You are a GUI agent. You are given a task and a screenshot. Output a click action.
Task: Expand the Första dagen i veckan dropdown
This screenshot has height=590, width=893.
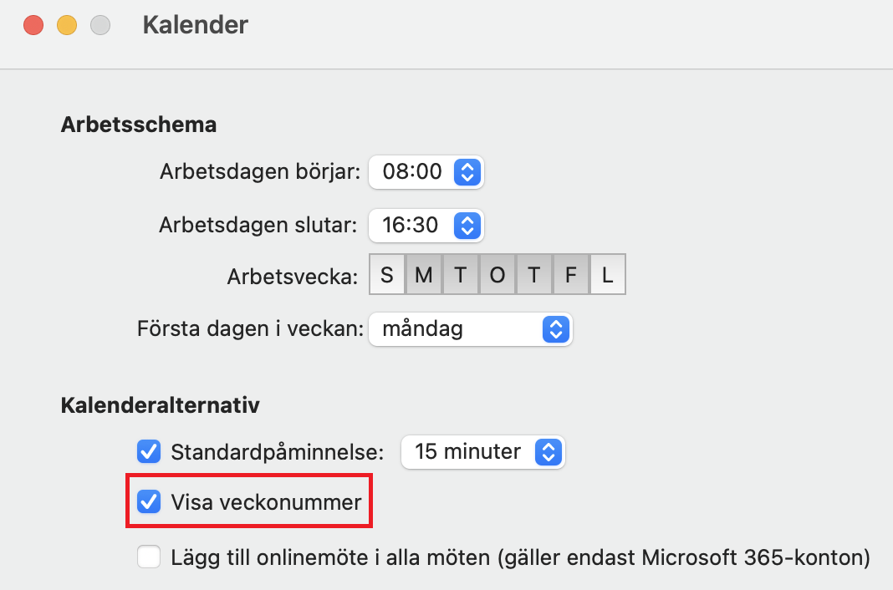tap(554, 329)
